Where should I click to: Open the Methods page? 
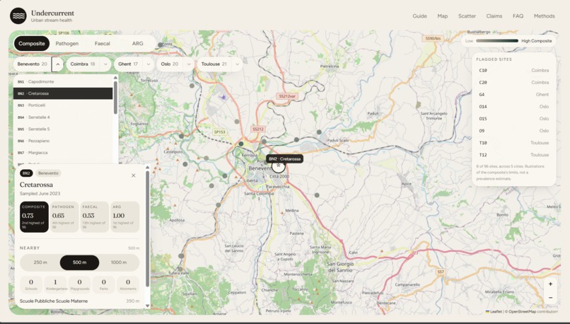(x=545, y=16)
